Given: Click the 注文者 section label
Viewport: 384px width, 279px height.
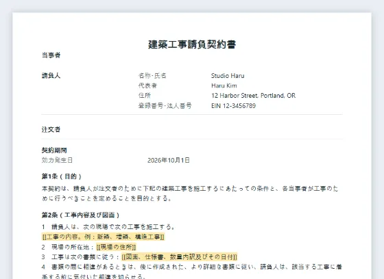Looking at the screenshot, I should tap(51, 129).
